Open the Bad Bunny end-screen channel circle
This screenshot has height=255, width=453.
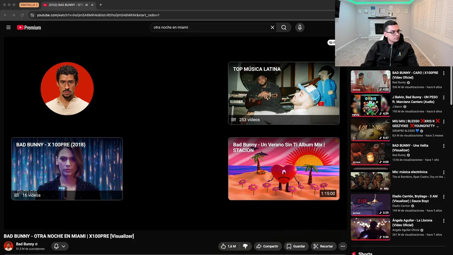pyautogui.click(x=67, y=89)
